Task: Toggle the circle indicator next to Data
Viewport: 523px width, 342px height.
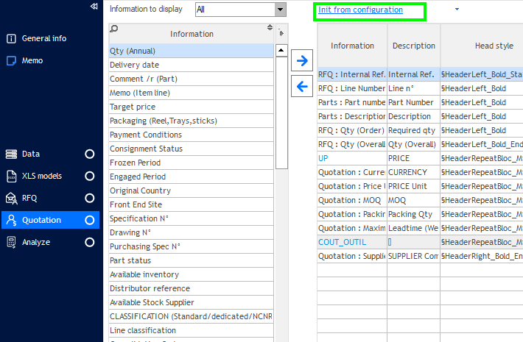Action: 90,154
